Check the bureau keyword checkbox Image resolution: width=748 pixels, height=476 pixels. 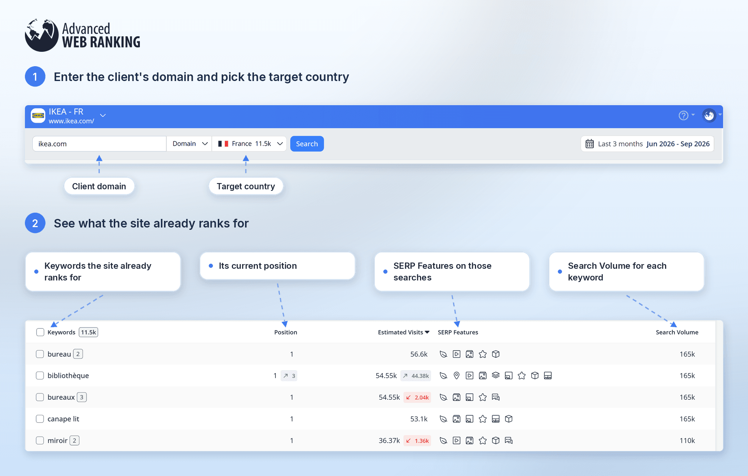click(x=40, y=354)
